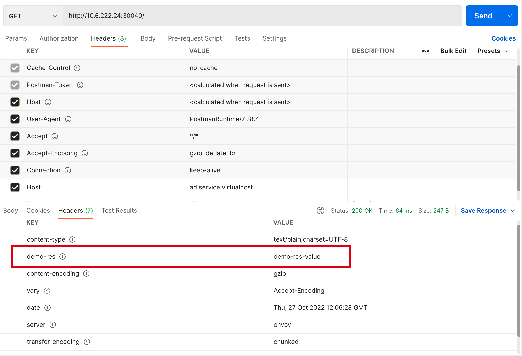The height and width of the screenshot is (356, 522).
Task: Click the Status 200 OK indicator
Action: pos(351,211)
